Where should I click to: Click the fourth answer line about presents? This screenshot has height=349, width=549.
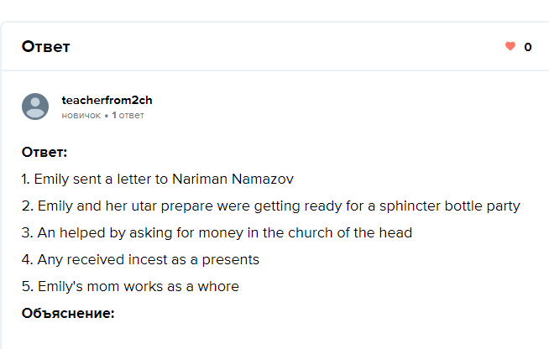140,260
